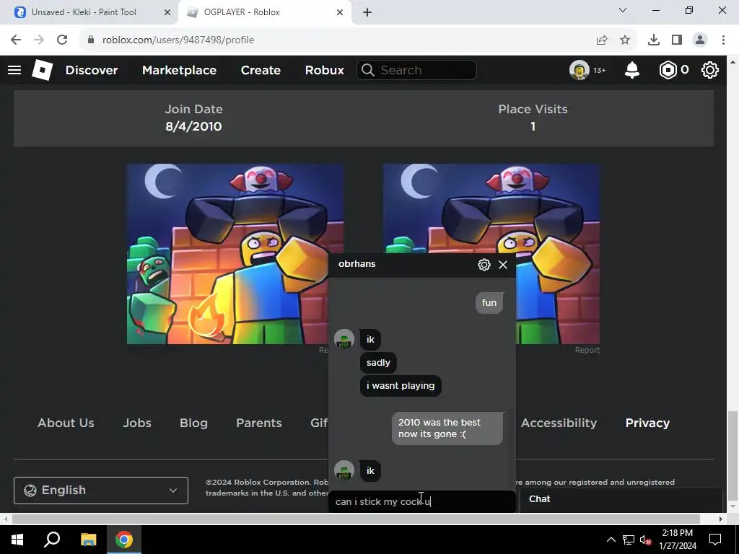Expand the English language dropdown

click(101, 491)
